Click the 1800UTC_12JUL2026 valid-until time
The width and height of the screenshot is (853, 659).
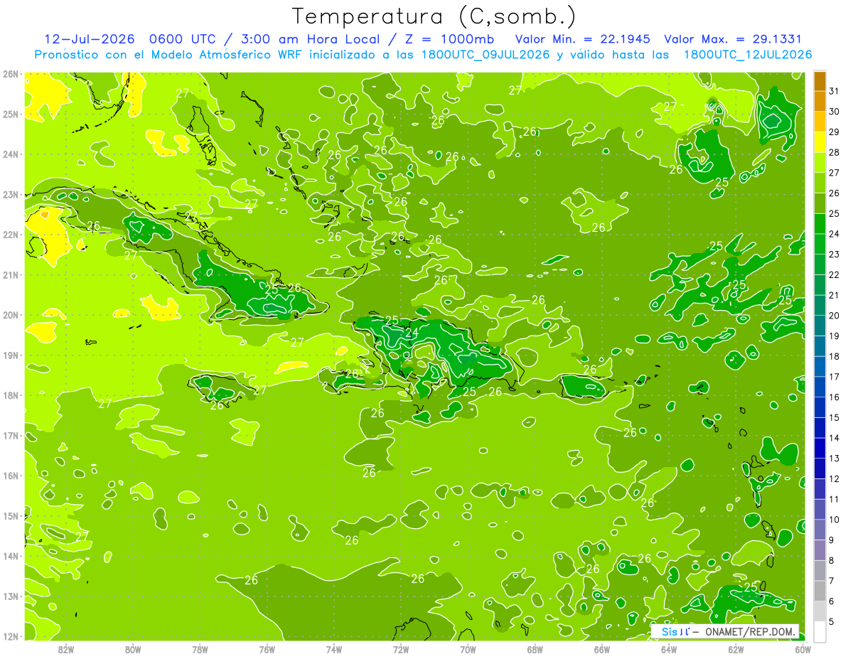click(x=747, y=55)
